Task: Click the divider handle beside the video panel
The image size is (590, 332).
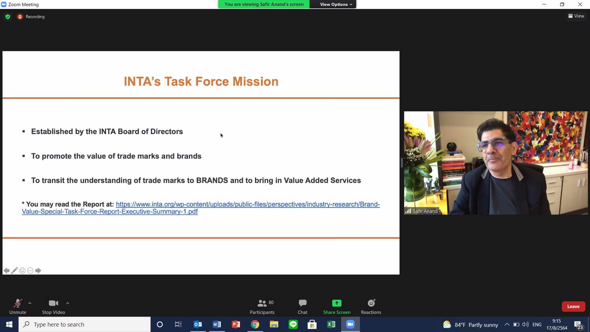Action: click(x=402, y=163)
